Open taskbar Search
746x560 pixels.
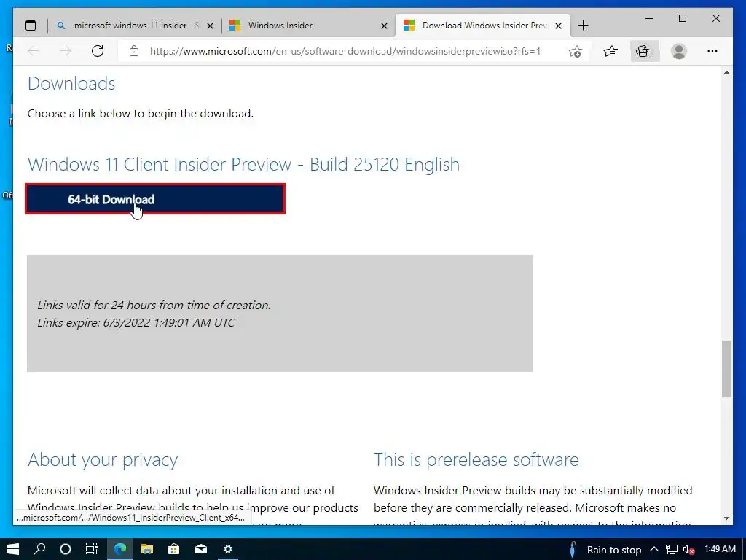click(x=39, y=549)
